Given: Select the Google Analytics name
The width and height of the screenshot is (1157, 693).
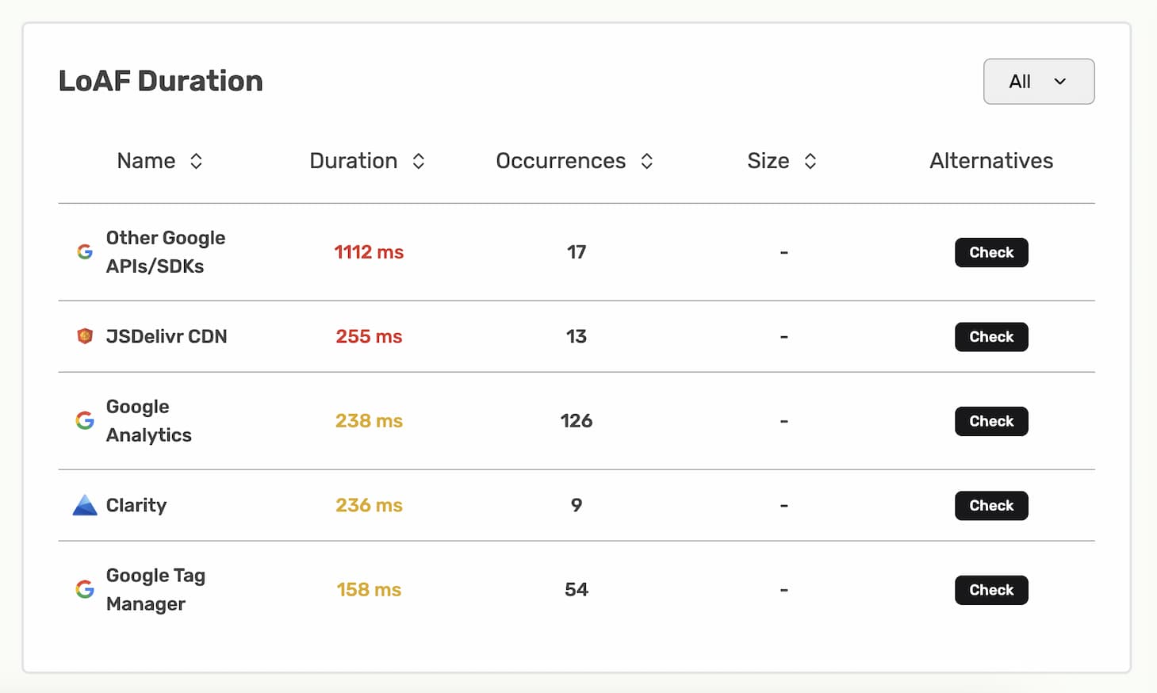Looking at the screenshot, I should coord(149,421).
